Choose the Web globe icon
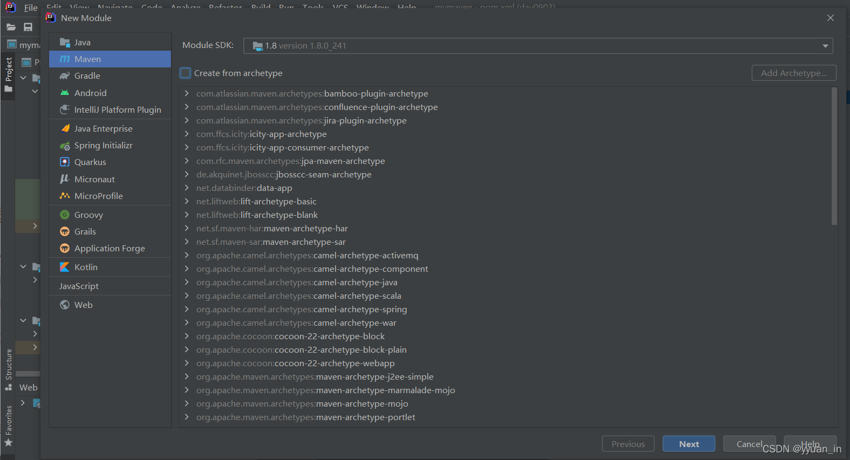Image resolution: width=850 pixels, height=460 pixels. coord(65,305)
